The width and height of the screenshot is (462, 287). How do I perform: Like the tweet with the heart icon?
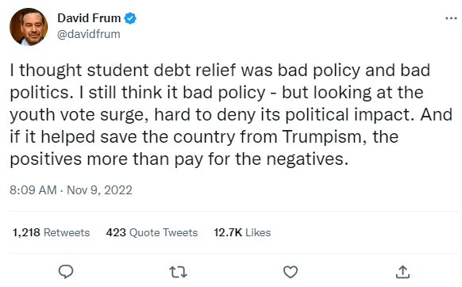point(291,272)
